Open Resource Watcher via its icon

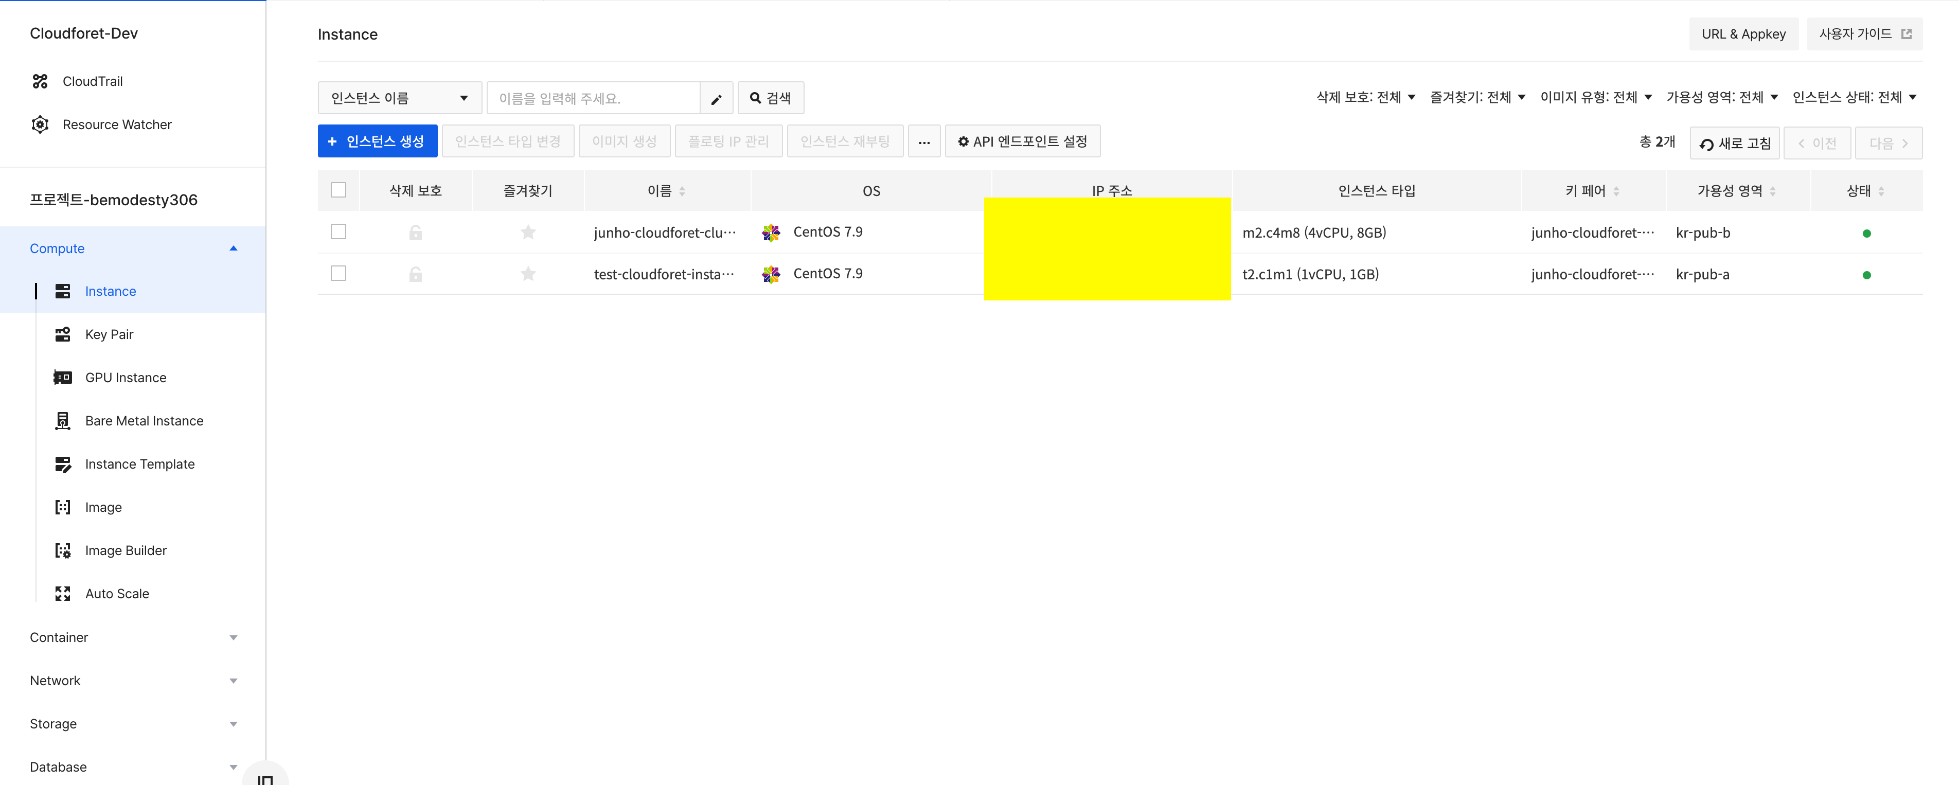click(x=40, y=125)
